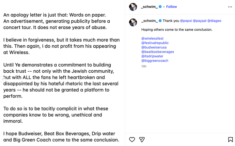Open the @pepsi mention
This screenshot has height=146, width=235.
click(x=186, y=21)
